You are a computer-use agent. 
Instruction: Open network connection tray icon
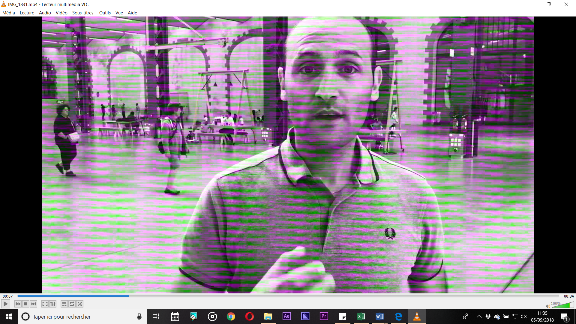[x=515, y=316]
